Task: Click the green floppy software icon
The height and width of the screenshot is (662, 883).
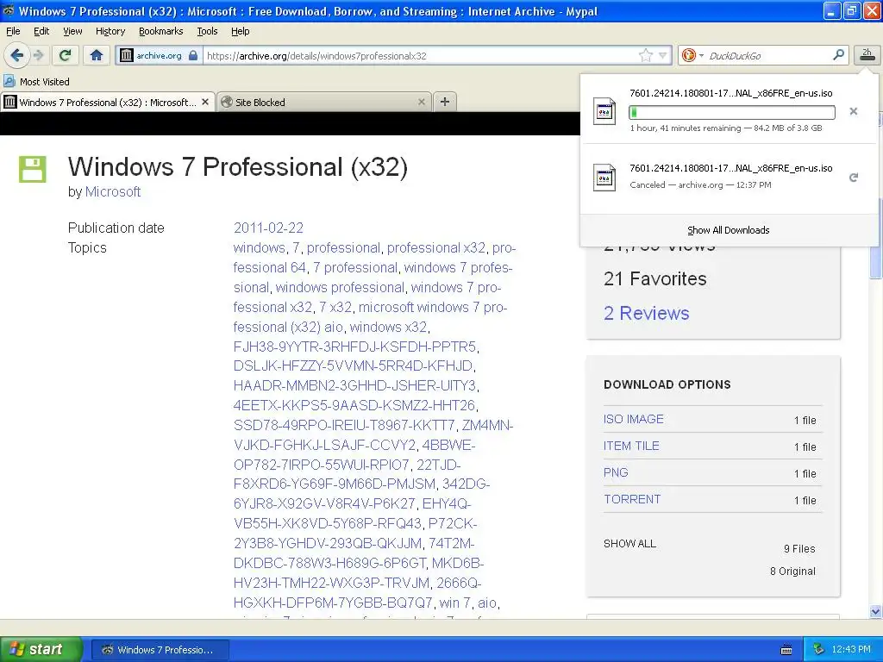Action: click(32, 170)
